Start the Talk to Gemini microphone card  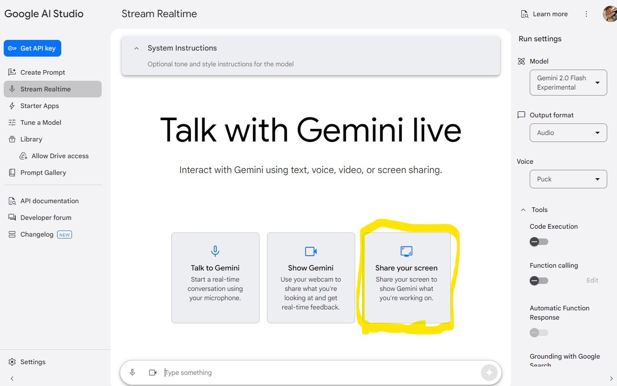coord(215,277)
